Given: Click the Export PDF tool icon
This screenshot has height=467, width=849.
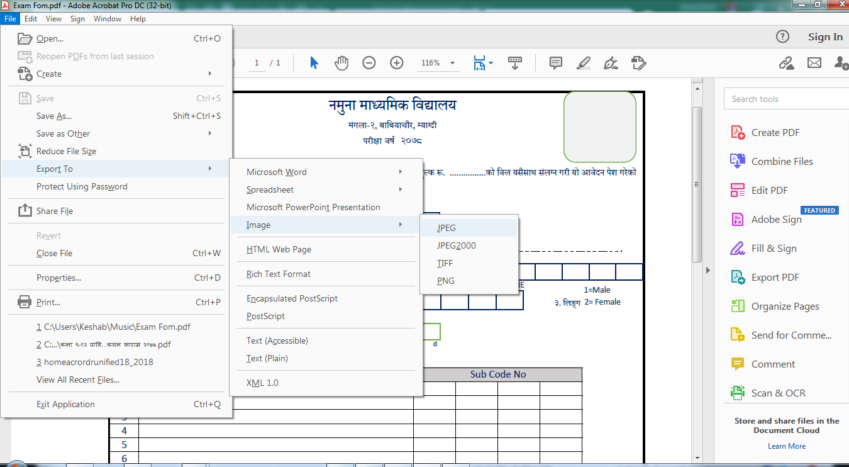Looking at the screenshot, I should 737,277.
